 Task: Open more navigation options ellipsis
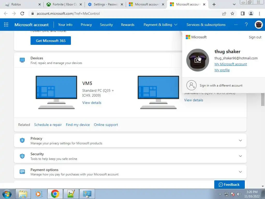click(x=236, y=25)
